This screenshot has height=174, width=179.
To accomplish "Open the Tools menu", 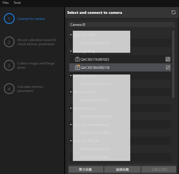I will point(17,3).
